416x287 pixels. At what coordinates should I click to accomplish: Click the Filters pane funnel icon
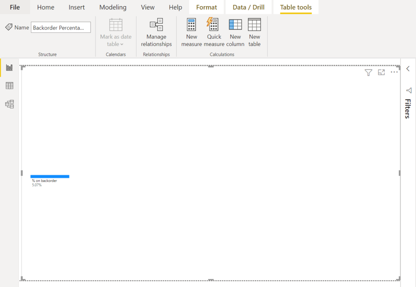point(409,90)
